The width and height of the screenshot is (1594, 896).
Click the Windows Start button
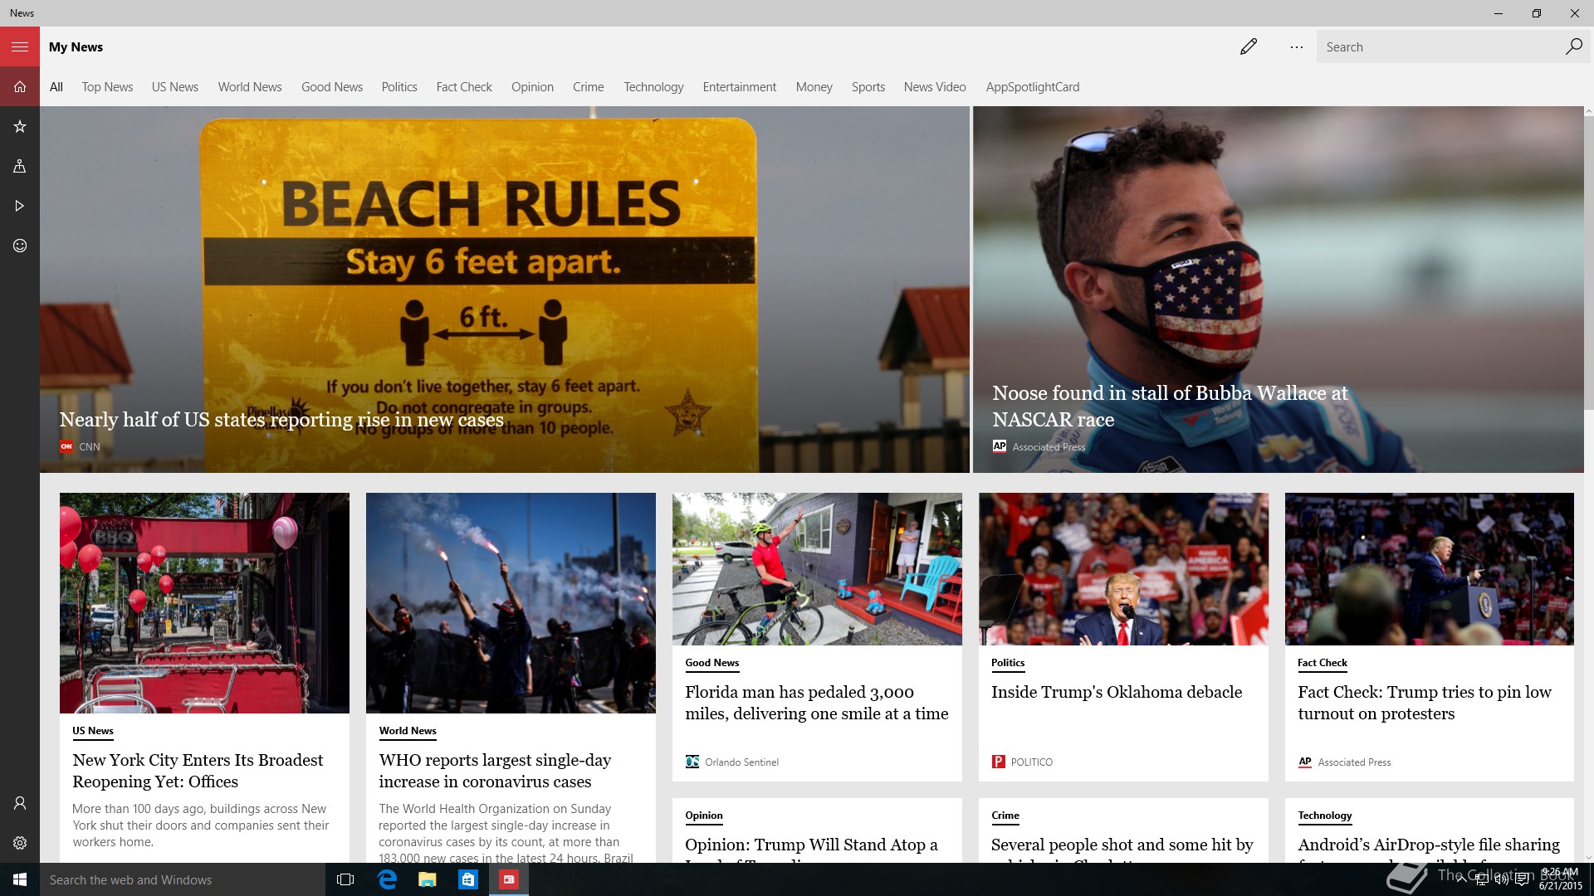pos(20,879)
